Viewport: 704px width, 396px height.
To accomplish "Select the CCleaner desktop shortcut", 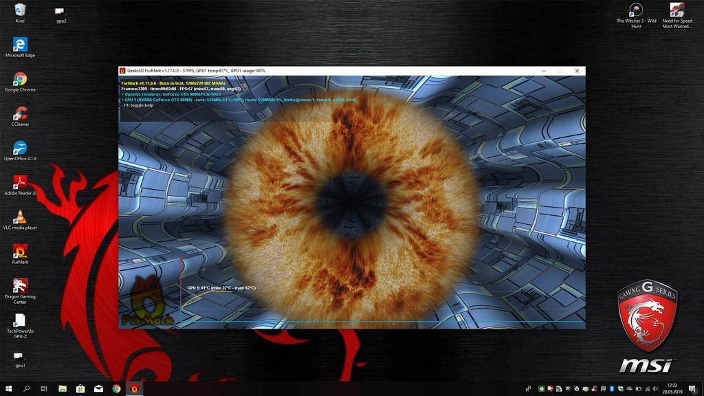I will pyautogui.click(x=20, y=116).
